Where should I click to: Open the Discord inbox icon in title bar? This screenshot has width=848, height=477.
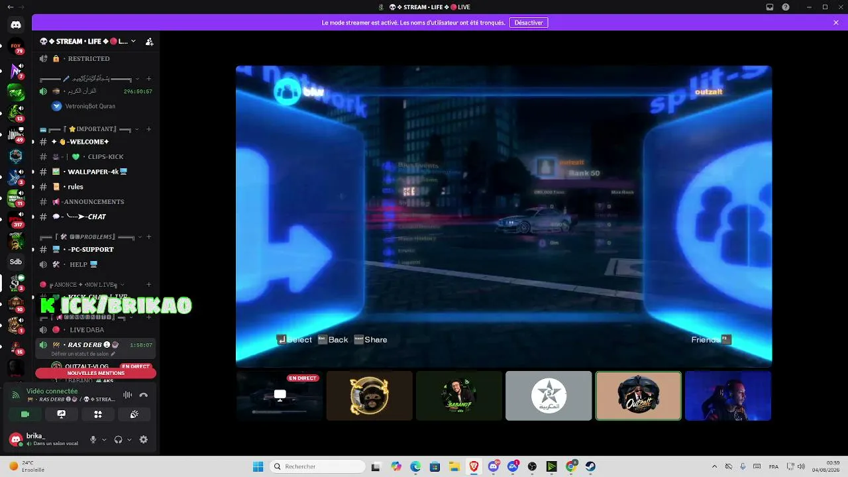[770, 7]
